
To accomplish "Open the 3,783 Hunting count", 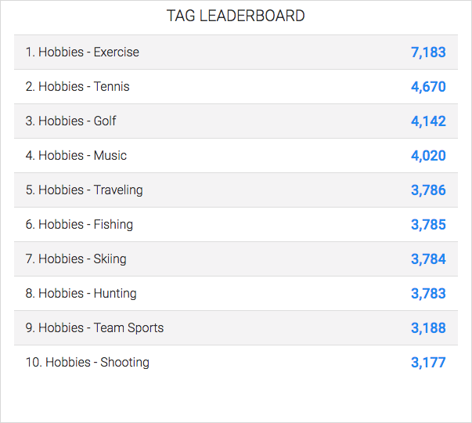I will tap(428, 294).
